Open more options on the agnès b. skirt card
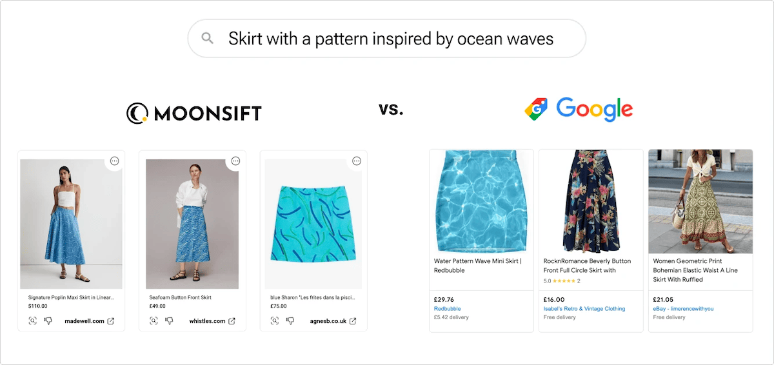774x365 pixels. (x=357, y=161)
